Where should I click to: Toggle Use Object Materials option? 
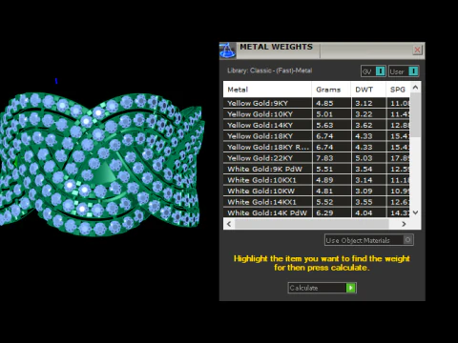click(x=369, y=240)
